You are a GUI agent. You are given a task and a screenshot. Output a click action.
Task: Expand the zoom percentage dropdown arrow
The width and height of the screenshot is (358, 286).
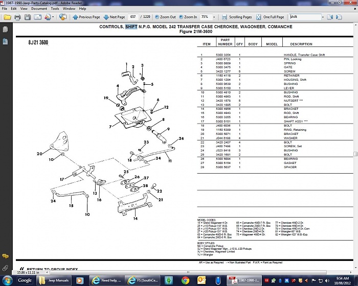tap(214, 17)
